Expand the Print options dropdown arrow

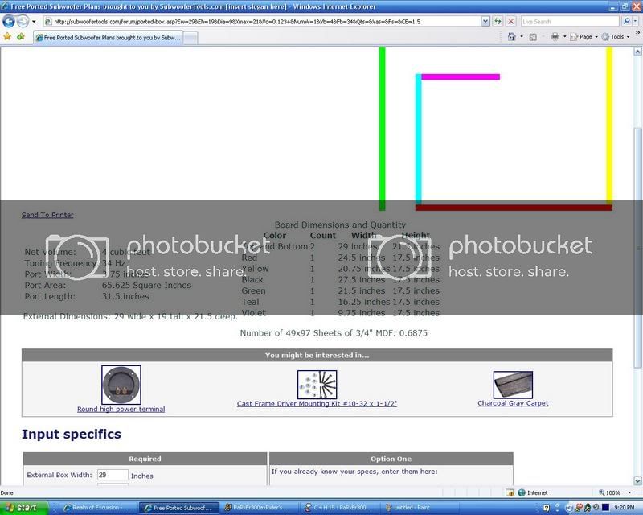[565, 37]
